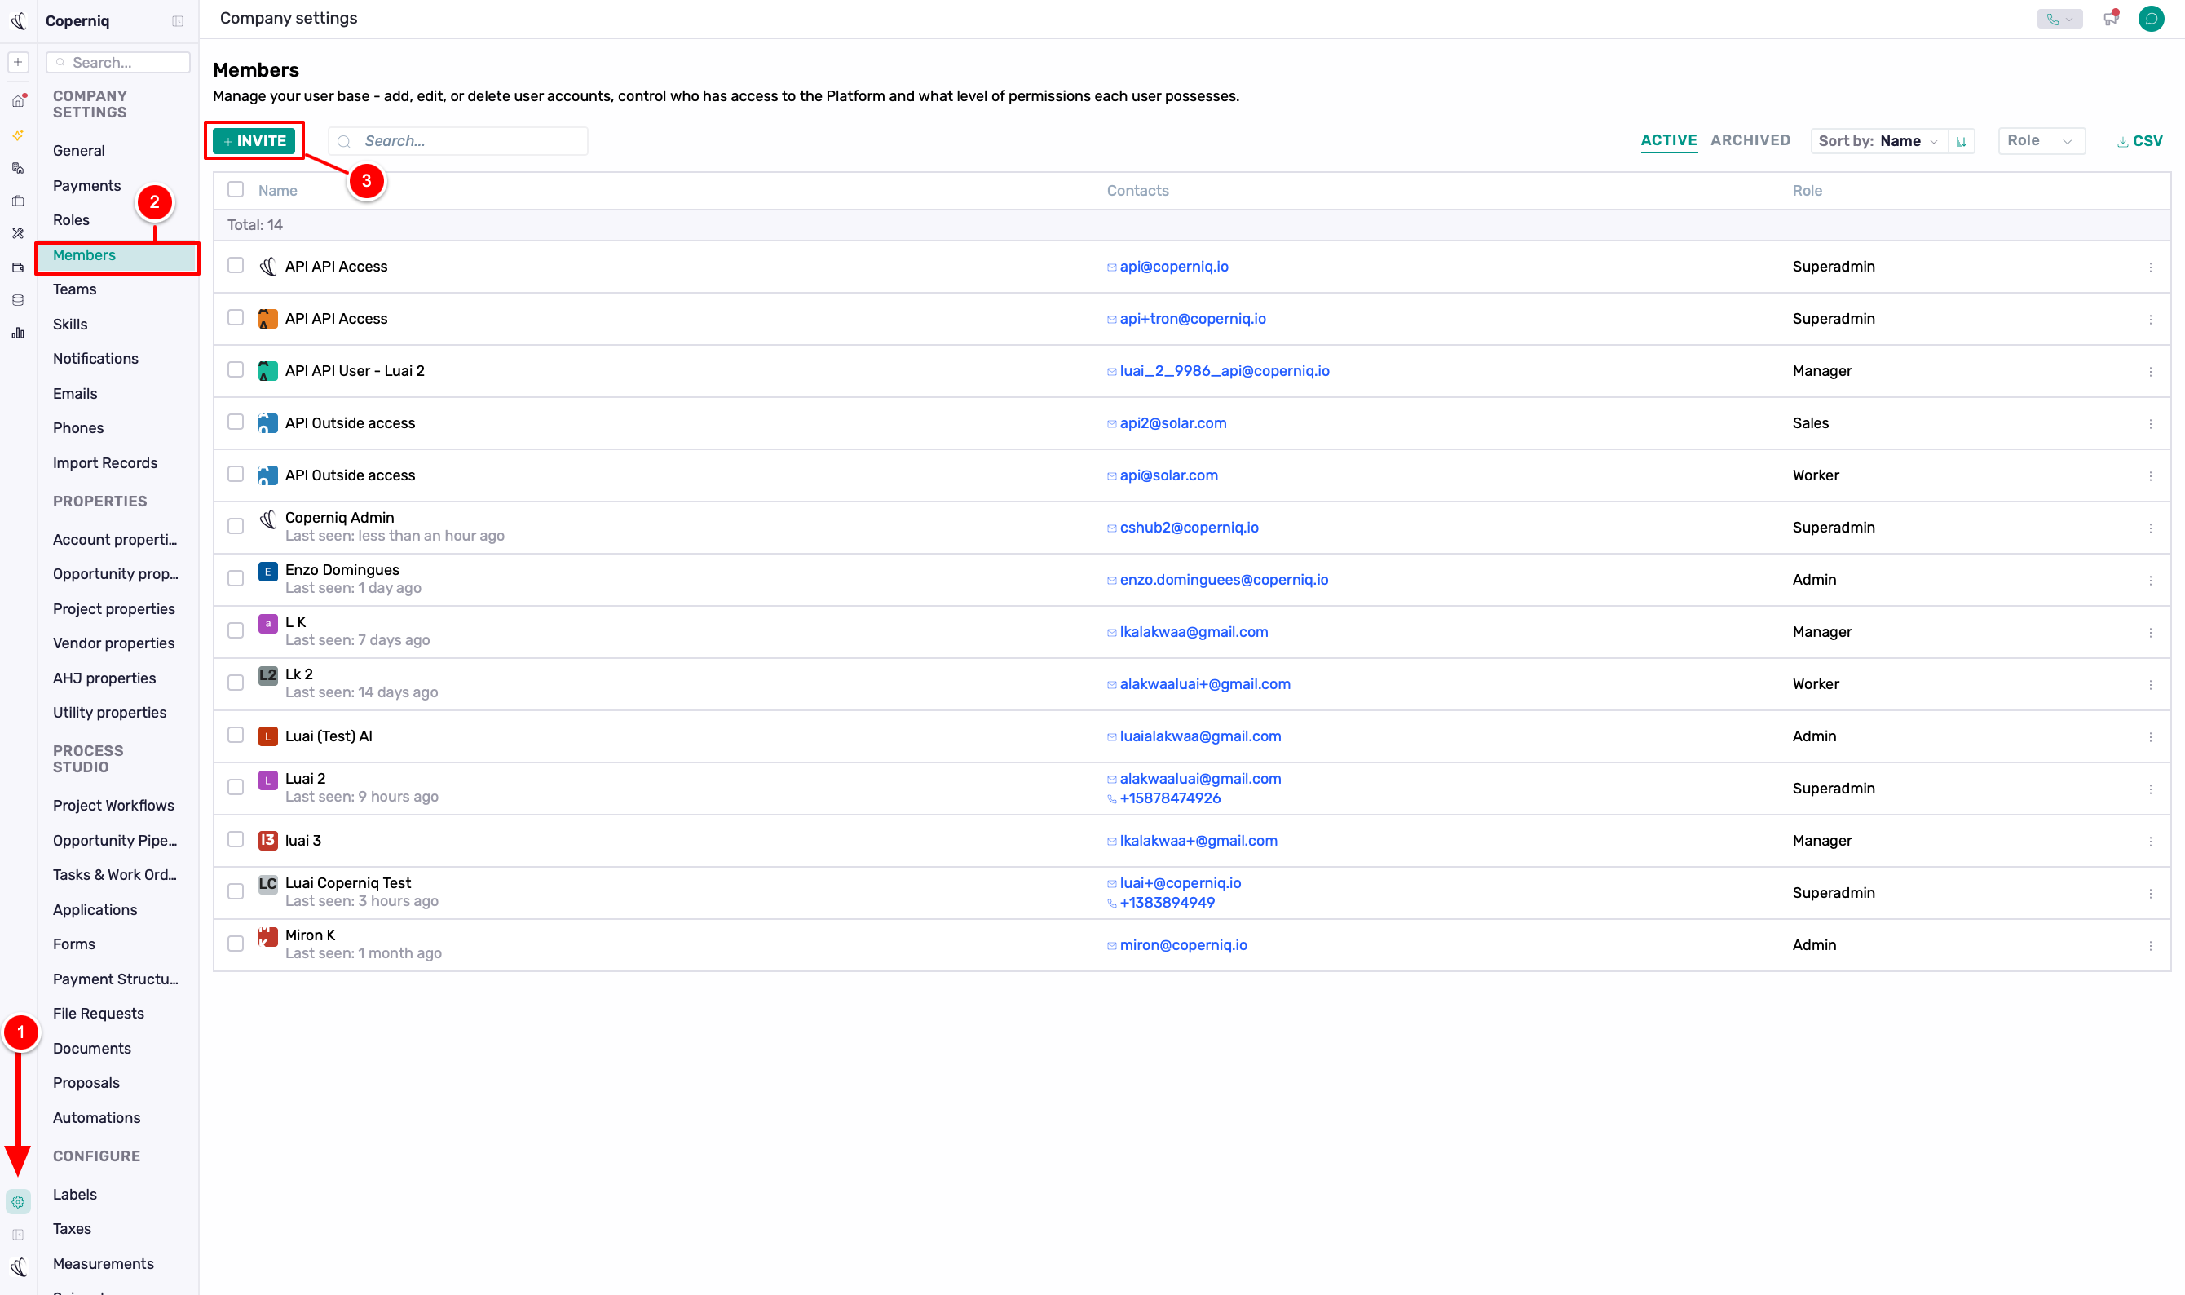Open Automations in Process Studio
2185x1295 pixels.
coord(97,1118)
